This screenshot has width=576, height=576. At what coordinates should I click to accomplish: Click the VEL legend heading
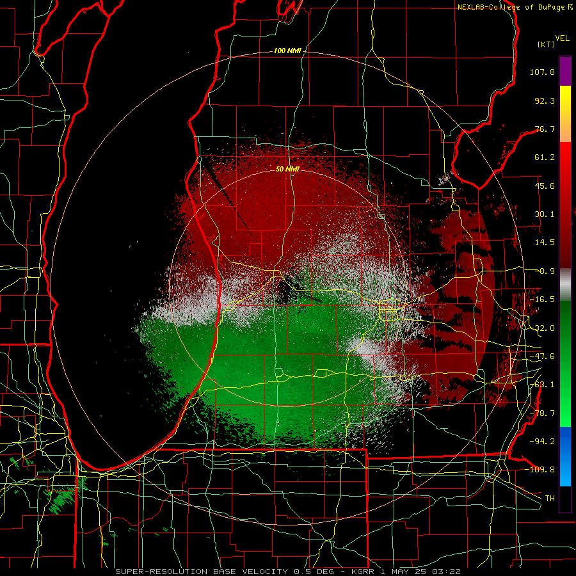click(562, 38)
